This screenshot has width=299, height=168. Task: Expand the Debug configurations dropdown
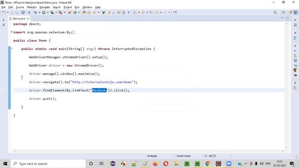(39, 13)
